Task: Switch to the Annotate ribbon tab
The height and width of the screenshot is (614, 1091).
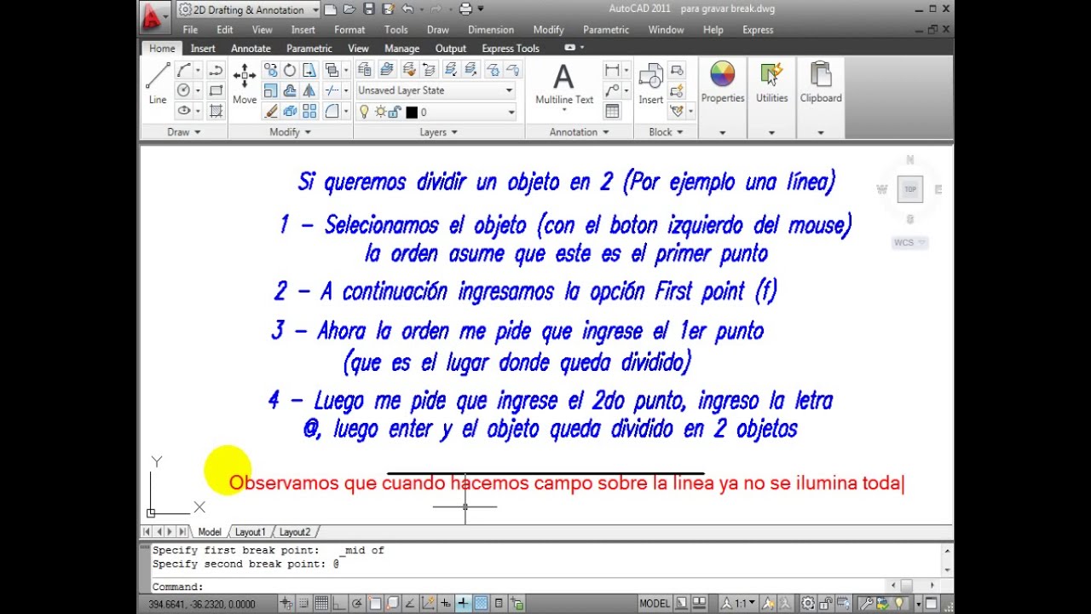Action: pyautogui.click(x=251, y=49)
